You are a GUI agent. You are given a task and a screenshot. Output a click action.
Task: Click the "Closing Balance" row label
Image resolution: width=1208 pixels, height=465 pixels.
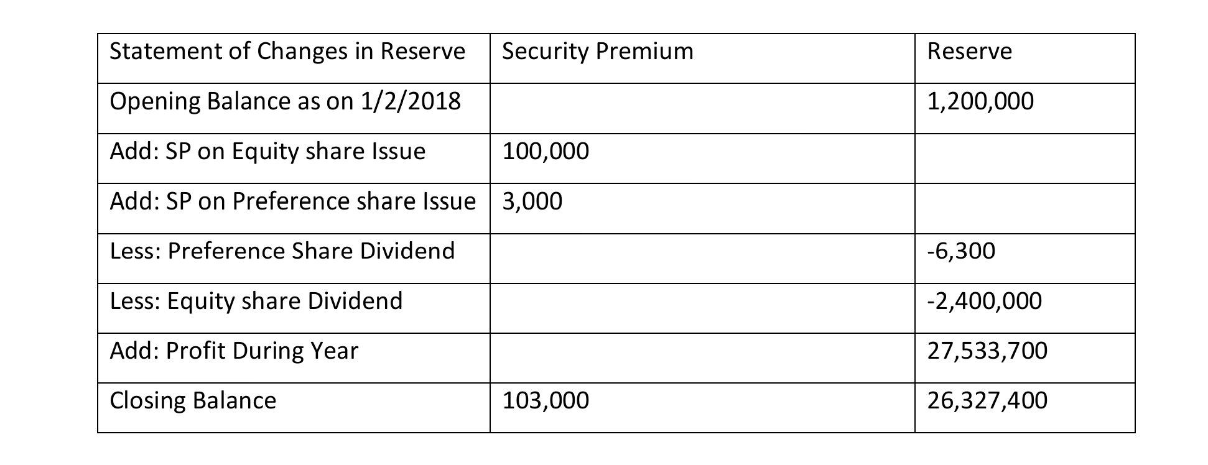click(193, 401)
